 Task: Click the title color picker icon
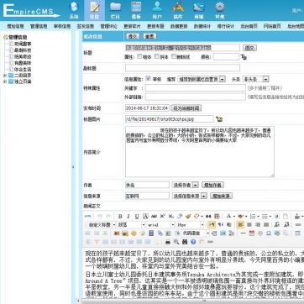point(244,57)
